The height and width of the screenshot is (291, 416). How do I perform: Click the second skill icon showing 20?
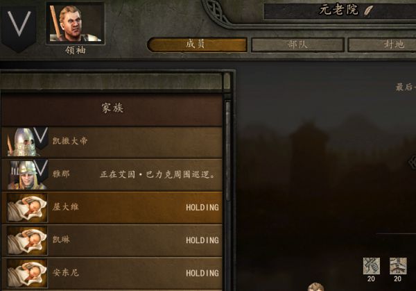(398, 266)
